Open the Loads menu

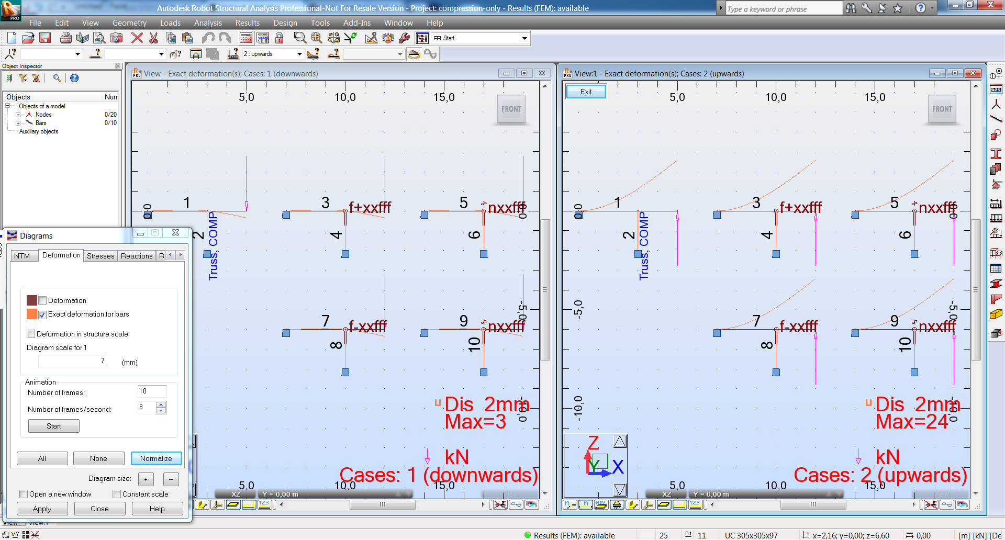coord(170,23)
